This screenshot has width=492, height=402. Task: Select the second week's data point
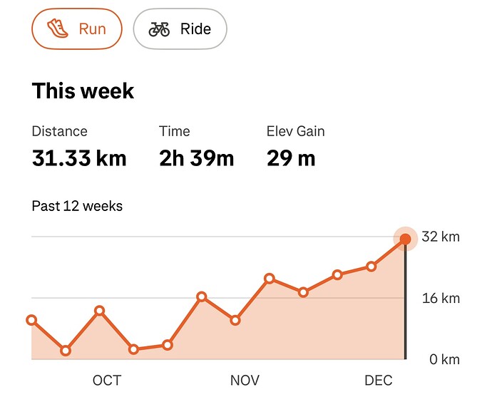[66, 351]
